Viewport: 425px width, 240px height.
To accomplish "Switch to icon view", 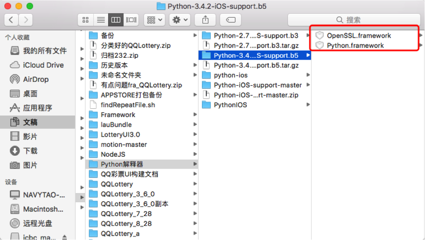I will point(85,20).
